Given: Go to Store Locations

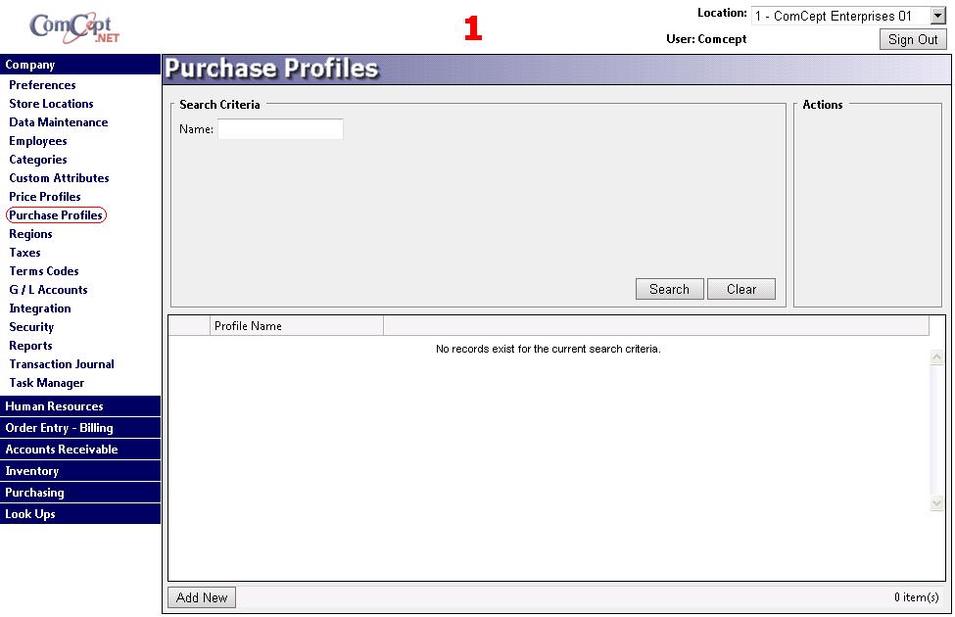Looking at the screenshot, I should coord(51,104).
